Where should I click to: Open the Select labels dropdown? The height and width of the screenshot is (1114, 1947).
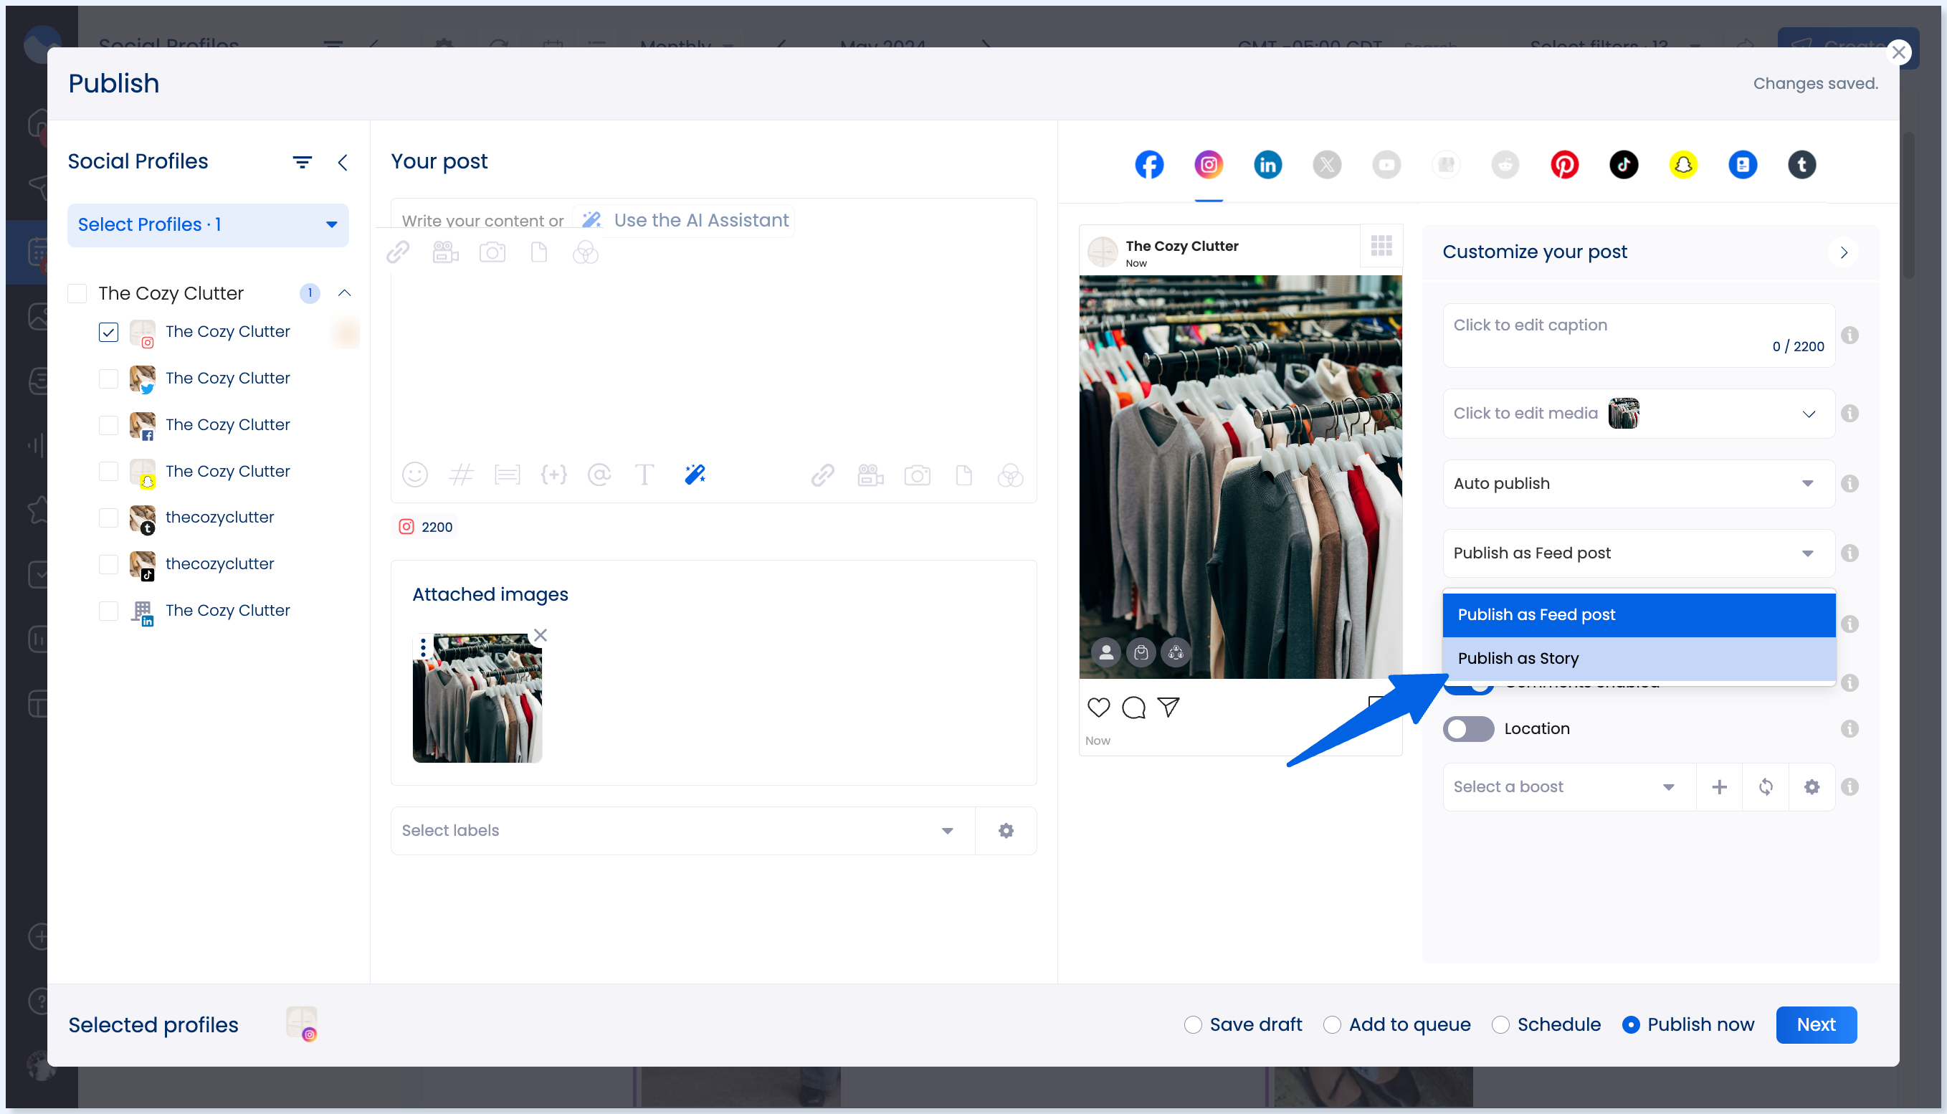[682, 831]
